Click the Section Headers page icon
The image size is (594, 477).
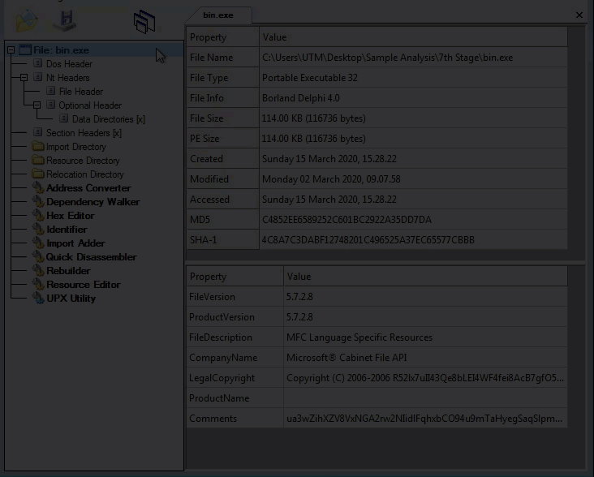(x=37, y=132)
